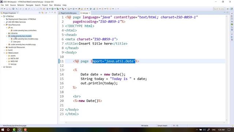Click the code on line 16 out.println(today)

tap(99, 83)
